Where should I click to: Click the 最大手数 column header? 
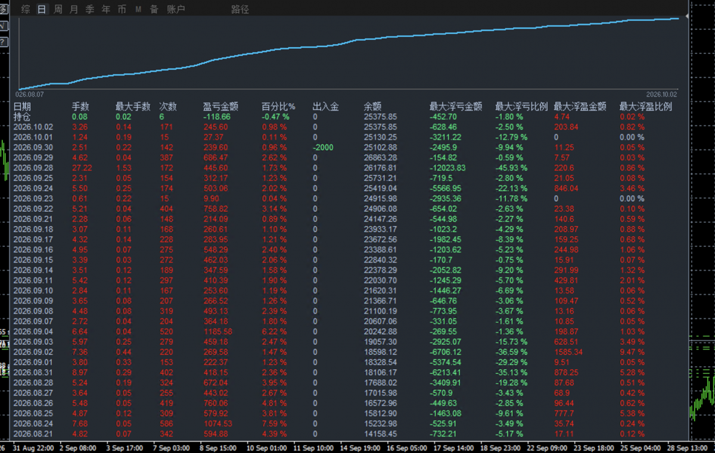click(x=133, y=107)
